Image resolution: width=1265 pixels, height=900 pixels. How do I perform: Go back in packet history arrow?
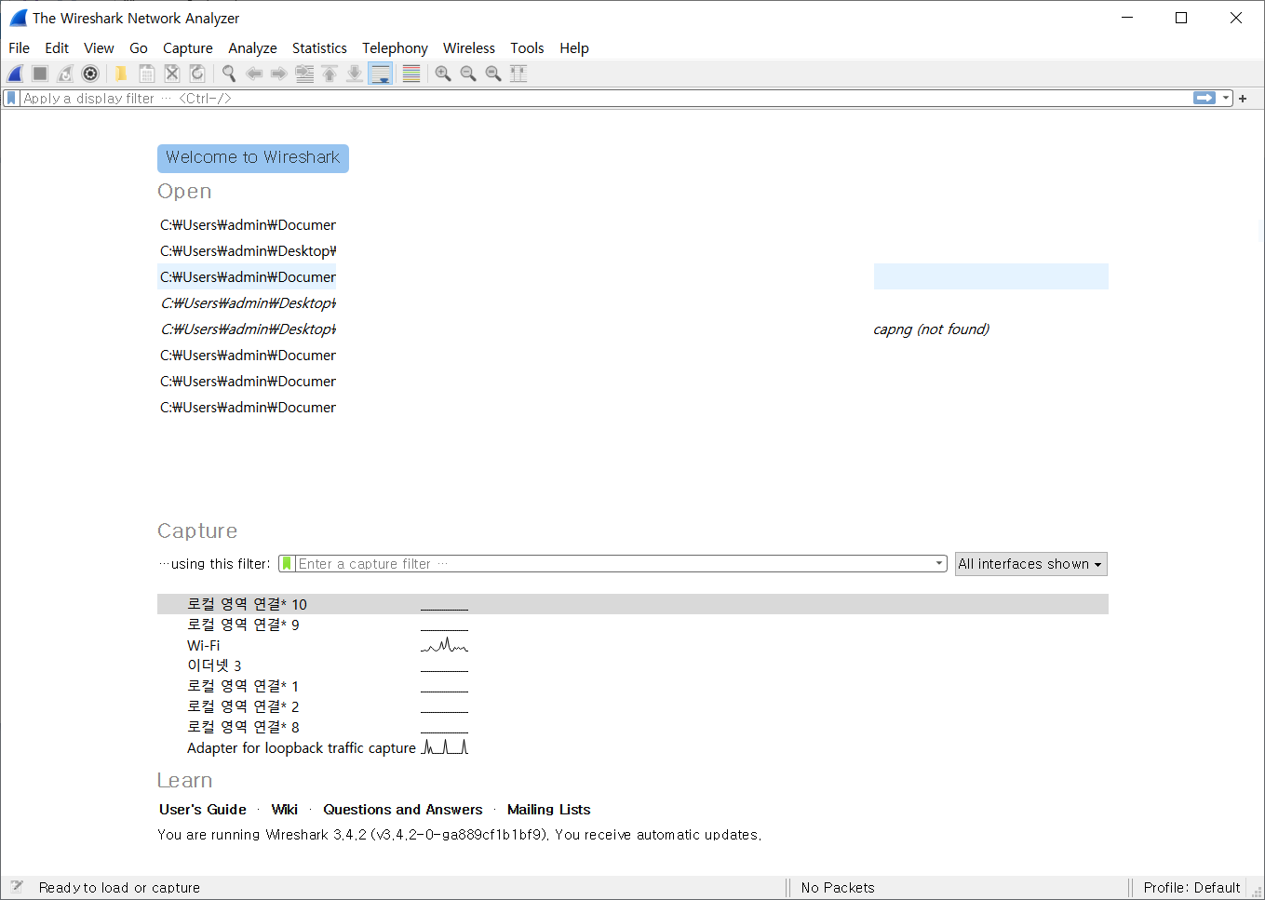253,74
